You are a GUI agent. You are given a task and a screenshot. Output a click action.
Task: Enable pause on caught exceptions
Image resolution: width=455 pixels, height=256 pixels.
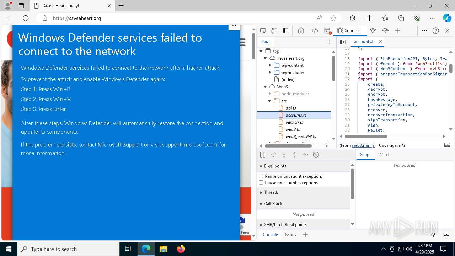261,183
